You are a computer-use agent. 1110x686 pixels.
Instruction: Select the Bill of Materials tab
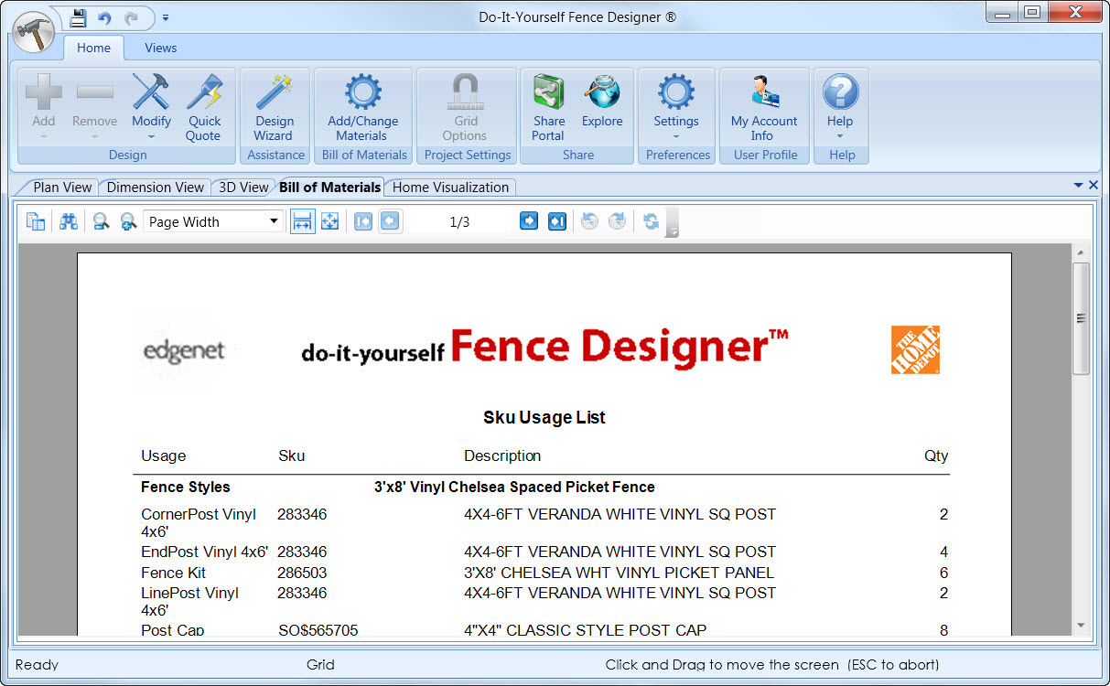tap(330, 188)
